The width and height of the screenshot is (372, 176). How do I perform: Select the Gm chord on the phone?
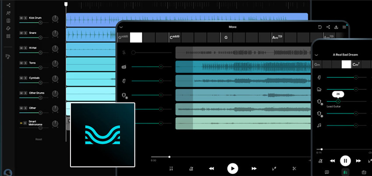tap(317, 64)
